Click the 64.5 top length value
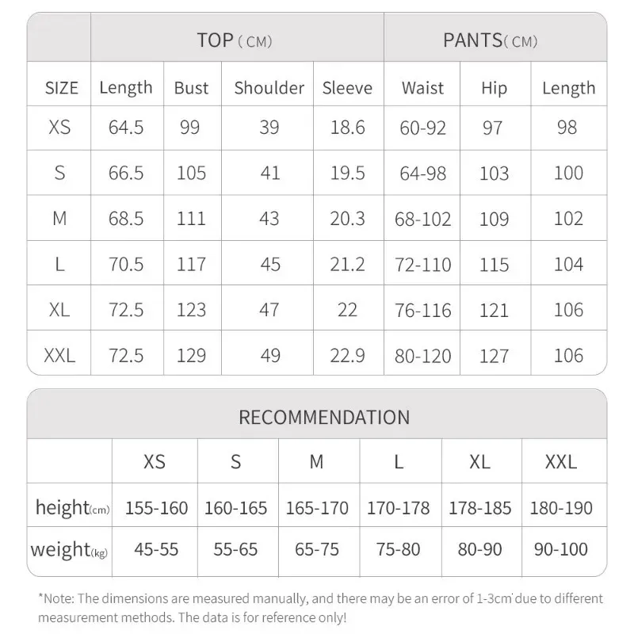Viewport: 634px width, 634px height. 126,128
